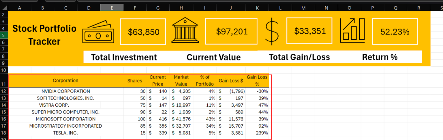
Task: Click the cash banknotes icon
Action: [x=97, y=32]
